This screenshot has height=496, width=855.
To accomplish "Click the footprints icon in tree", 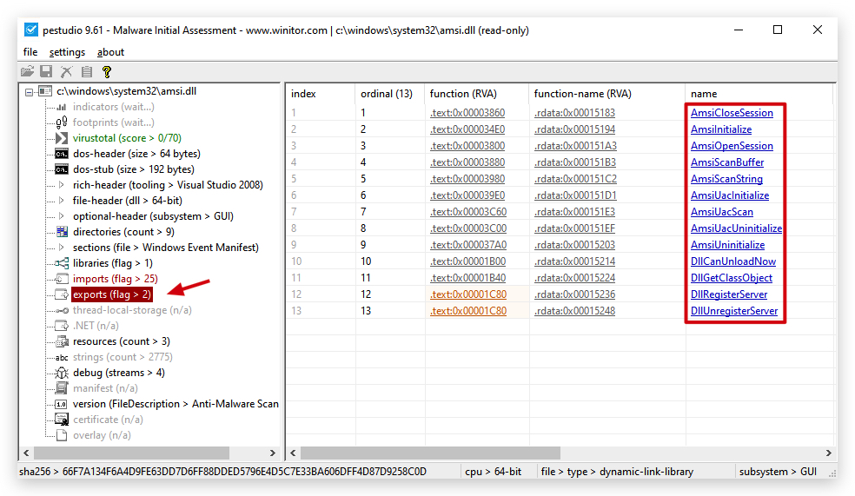I will pos(62,122).
